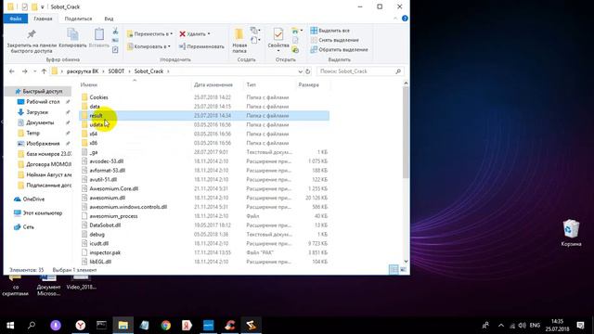Switch to the Вид ribbon tab

click(x=109, y=19)
